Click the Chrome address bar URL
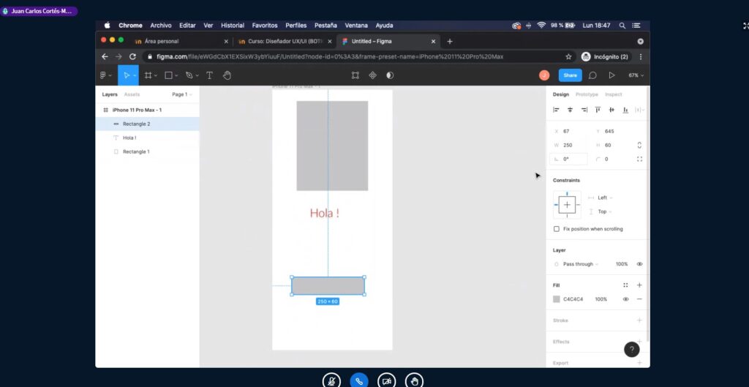The width and height of the screenshot is (749, 387). pos(330,57)
